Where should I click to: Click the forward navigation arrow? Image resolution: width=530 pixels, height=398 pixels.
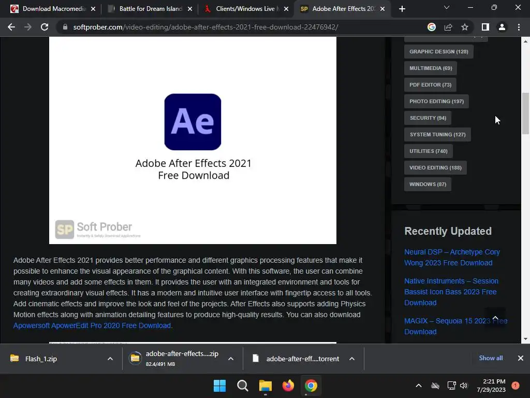point(28,27)
